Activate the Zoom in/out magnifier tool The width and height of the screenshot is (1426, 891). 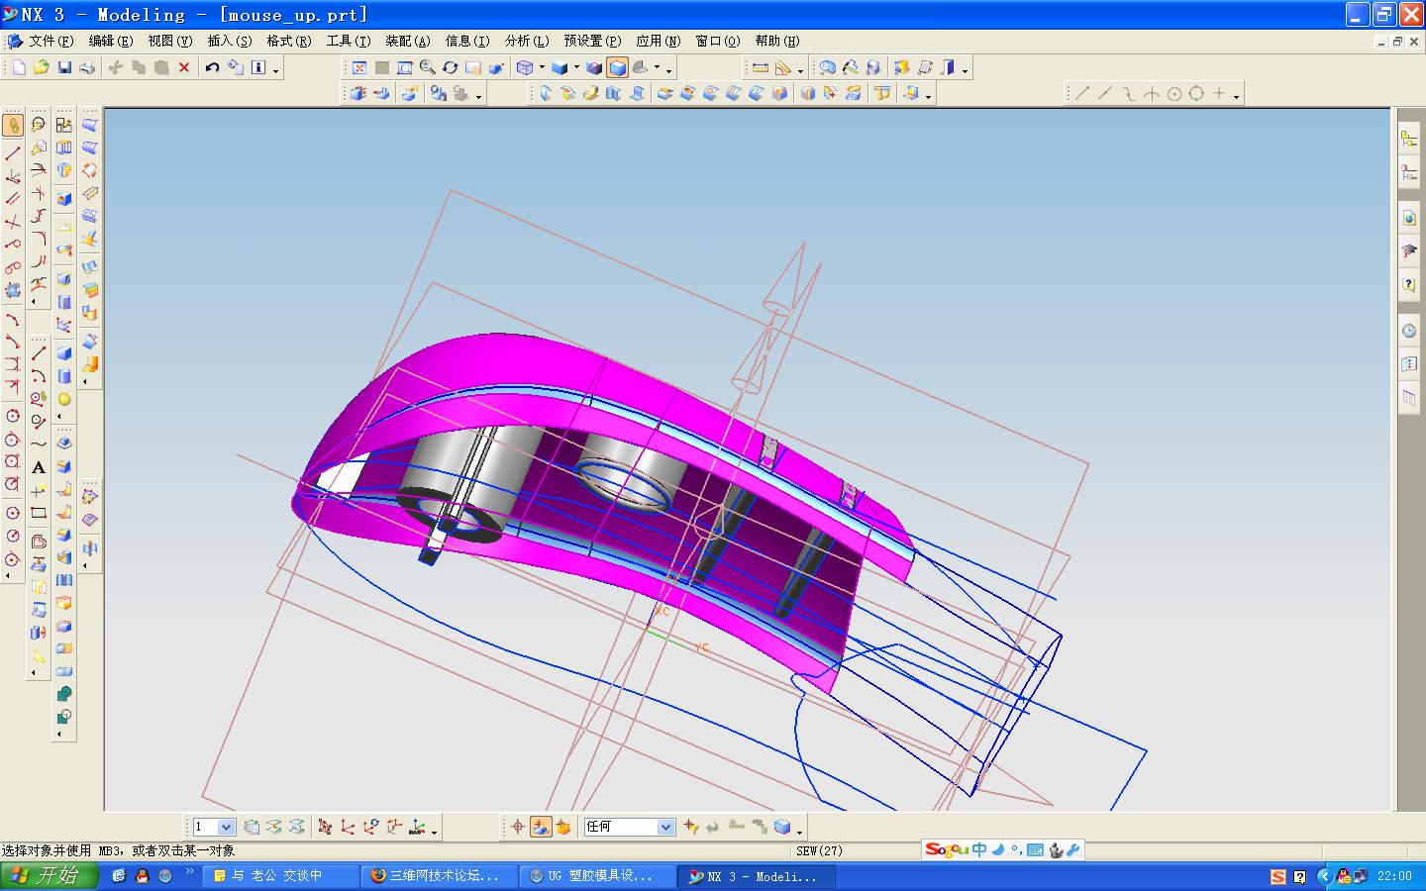(x=427, y=67)
